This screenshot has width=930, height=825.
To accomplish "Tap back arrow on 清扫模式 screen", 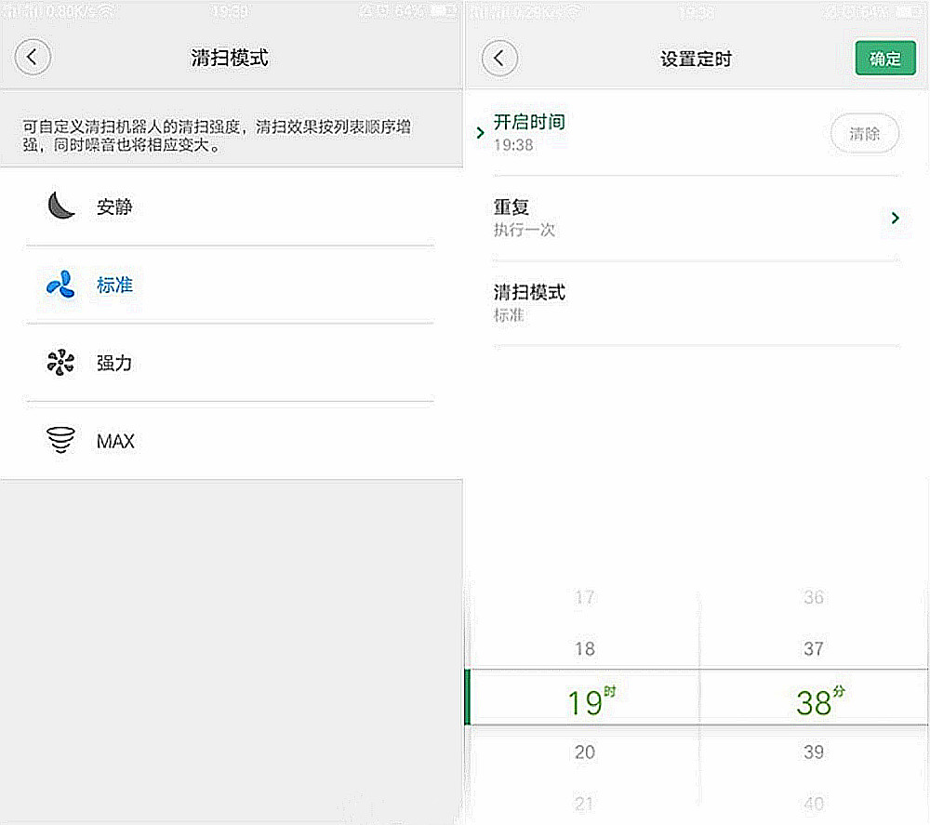I will click(x=33, y=58).
